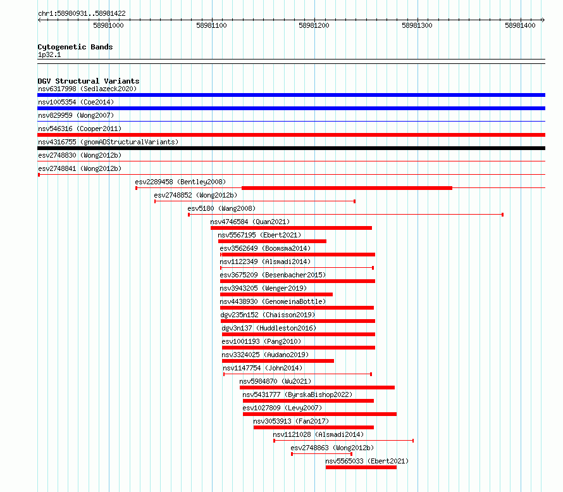This screenshot has width=563, height=492.
Task: Open the nsv829959 (Wong2007) variant
Action: coord(76,115)
